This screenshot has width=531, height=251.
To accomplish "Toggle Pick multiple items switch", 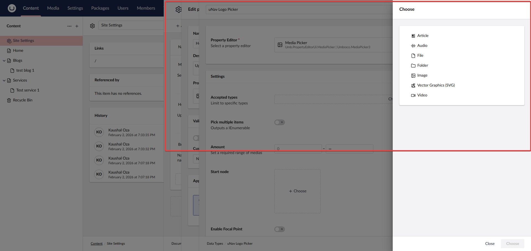I will point(280,122).
